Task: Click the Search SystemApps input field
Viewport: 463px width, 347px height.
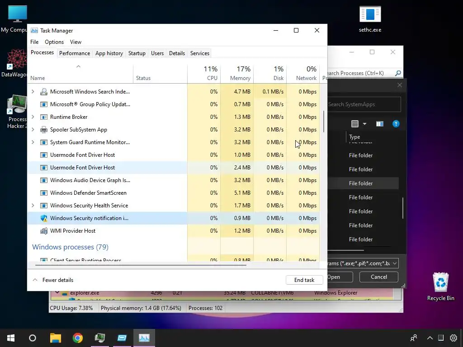Action: pyautogui.click(x=364, y=104)
